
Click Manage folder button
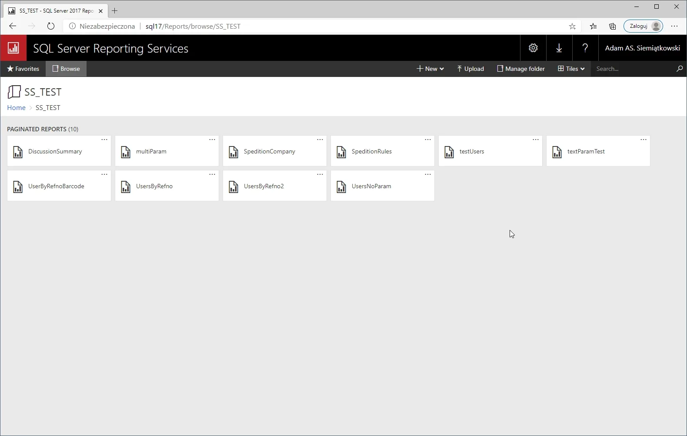pyautogui.click(x=521, y=69)
